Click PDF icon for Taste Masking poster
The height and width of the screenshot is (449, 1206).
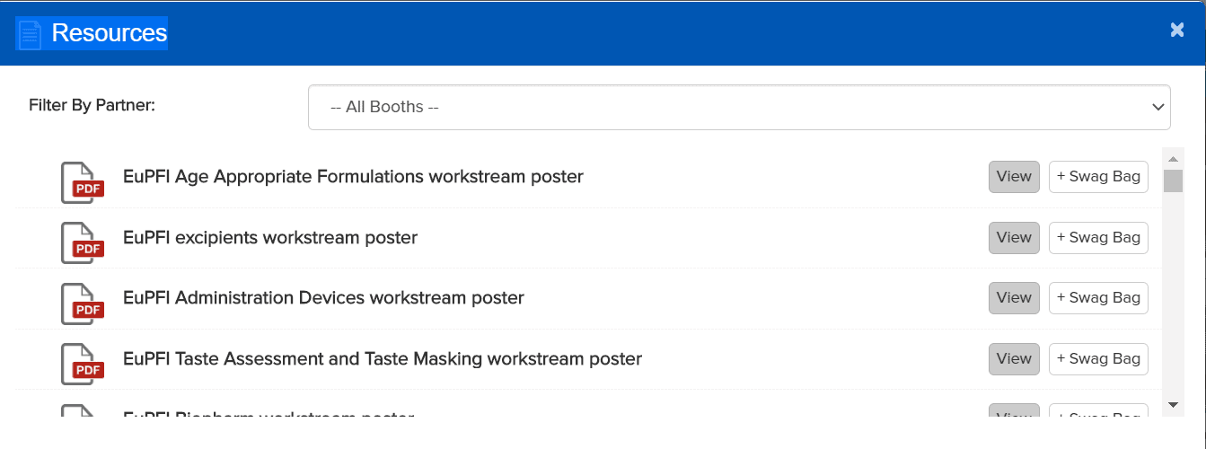pyautogui.click(x=82, y=364)
